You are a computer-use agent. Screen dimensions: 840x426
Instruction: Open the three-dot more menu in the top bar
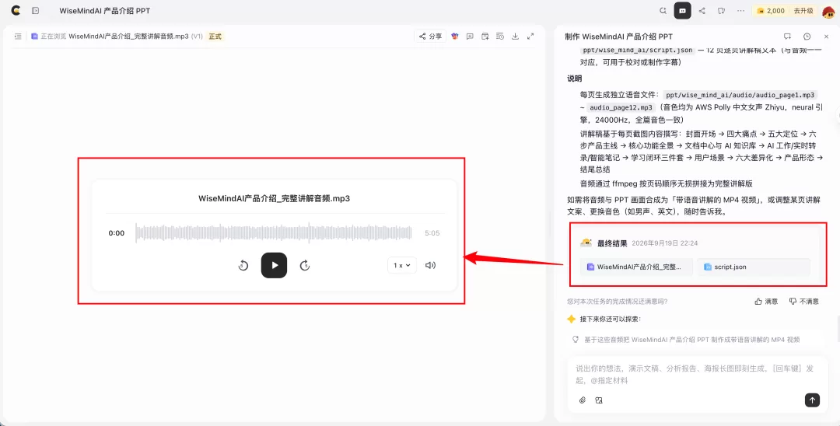pyautogui.click(x=741, y=11)
